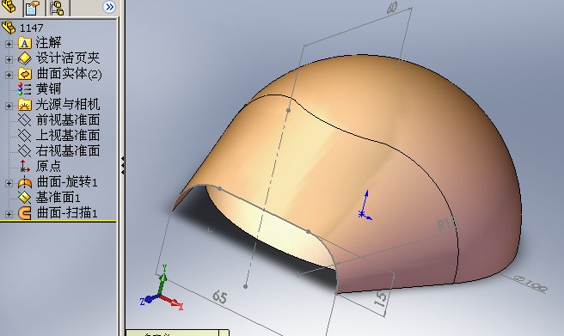Select 曲面实体(2) label text
The width and height of the screenshot is (564, 336).
[69, 74]
